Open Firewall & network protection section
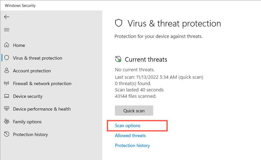The image size is (261, 160). pos(42,84)
